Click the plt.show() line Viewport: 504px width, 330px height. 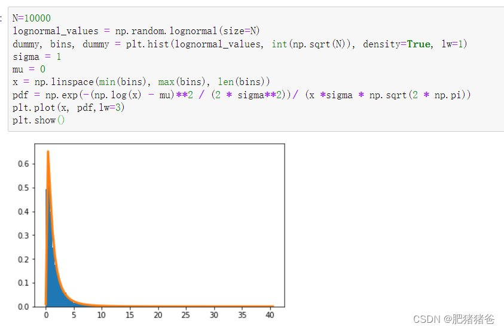[39, 120]
